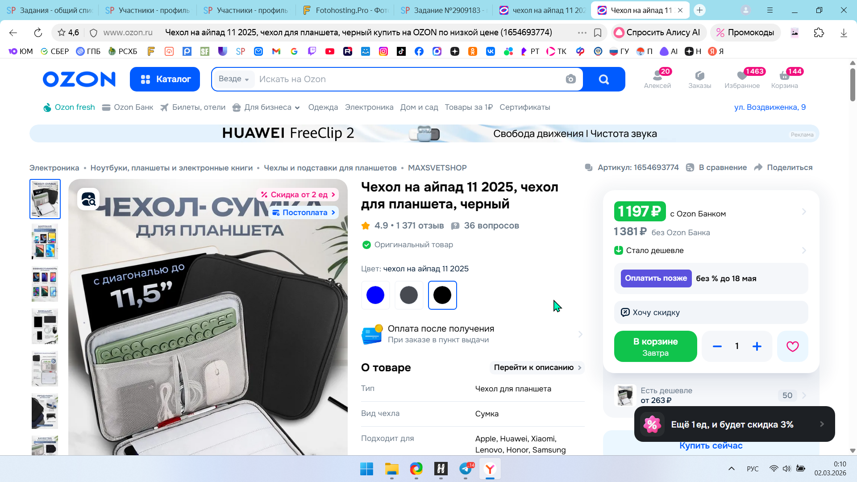Add item to favorites heart icon
Image resolution: width=857 pixels, height=482 pixels.
(x=792, y=346)
